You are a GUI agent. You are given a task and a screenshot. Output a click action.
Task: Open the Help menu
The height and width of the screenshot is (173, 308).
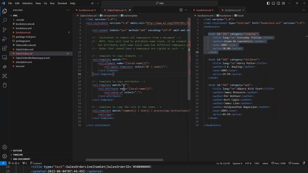[x=73, y=3]
